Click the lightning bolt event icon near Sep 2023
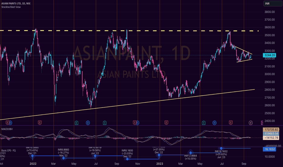 [x=251, y=123]
